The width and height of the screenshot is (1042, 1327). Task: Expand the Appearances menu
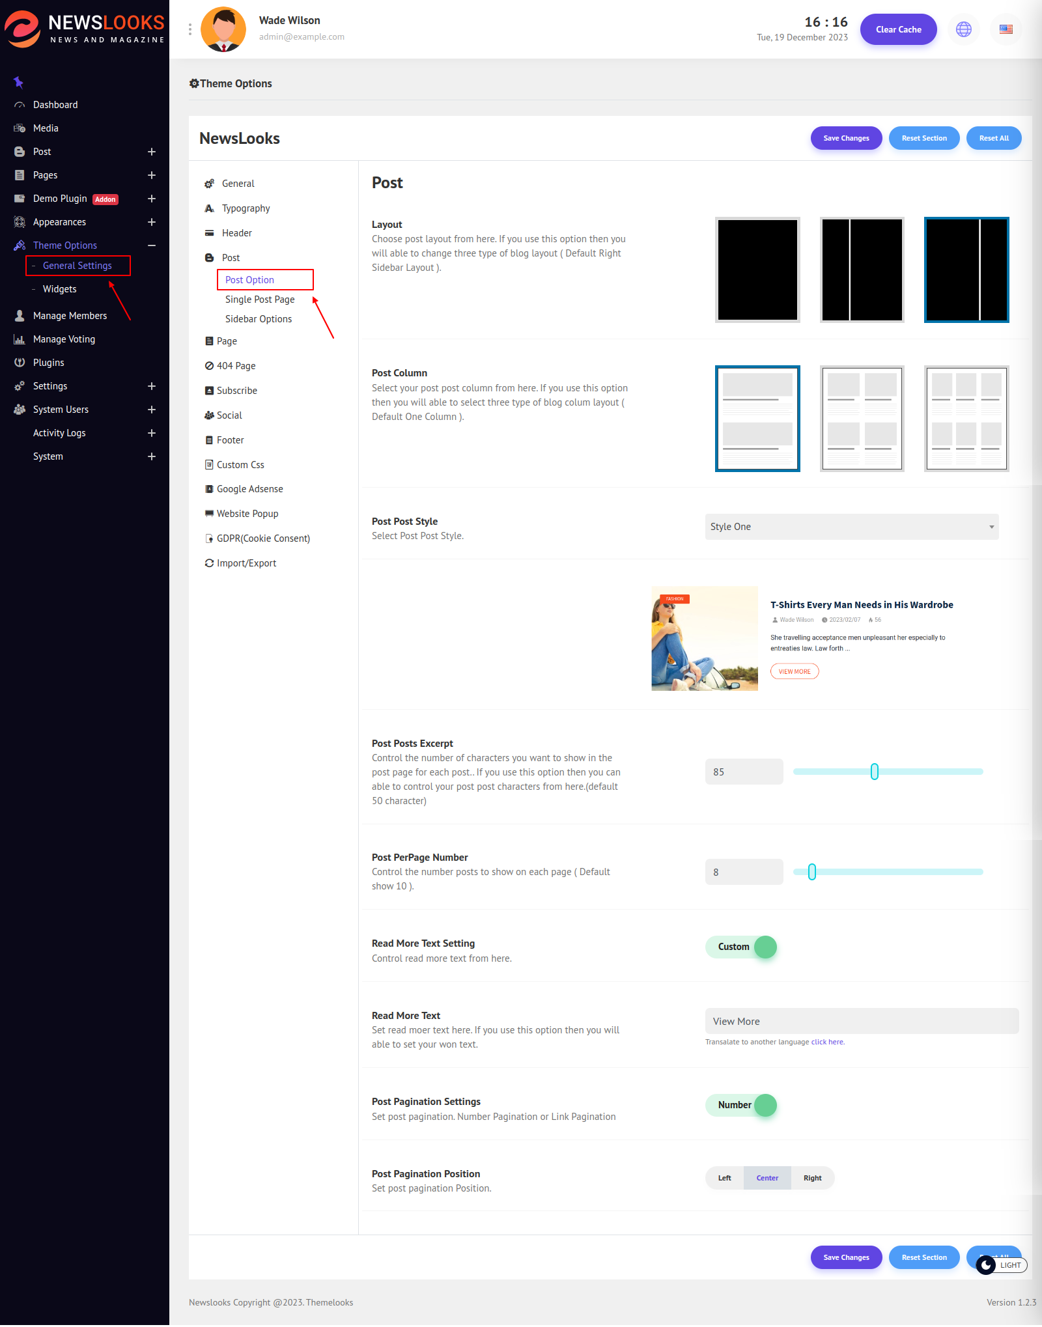pyautogui.click(x=151, y=222)
